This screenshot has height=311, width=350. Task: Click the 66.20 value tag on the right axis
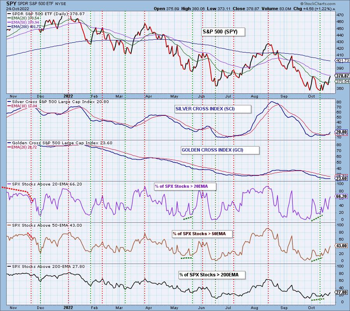tap(342, 196)
